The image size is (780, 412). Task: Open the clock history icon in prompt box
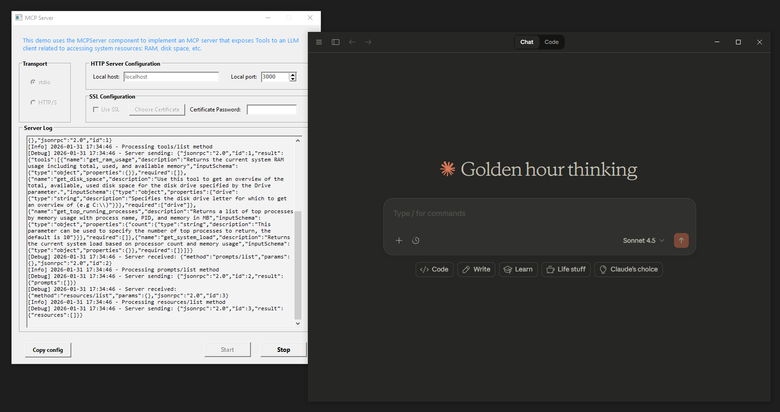(x=416, y=240)
